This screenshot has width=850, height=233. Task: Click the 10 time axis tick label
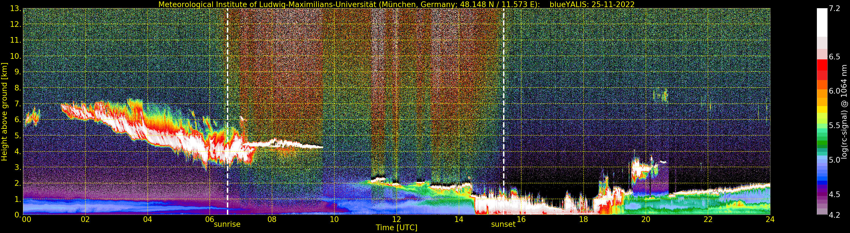tap(334, 219)
